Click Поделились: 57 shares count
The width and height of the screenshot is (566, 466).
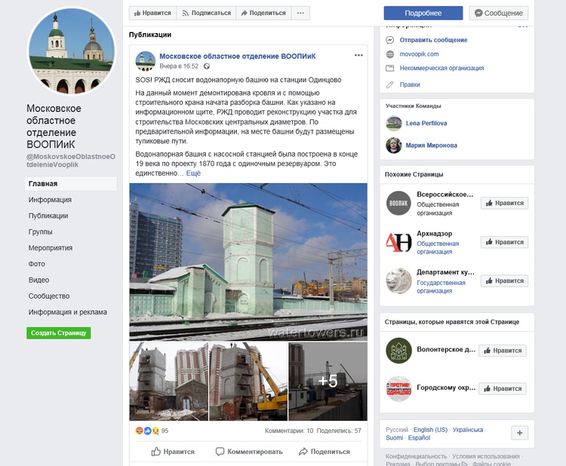[339, 431]
